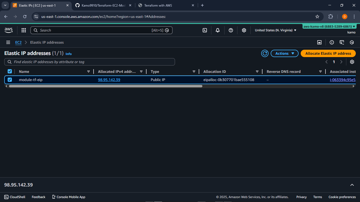Open the 98.95.142.39 address link

109,79
